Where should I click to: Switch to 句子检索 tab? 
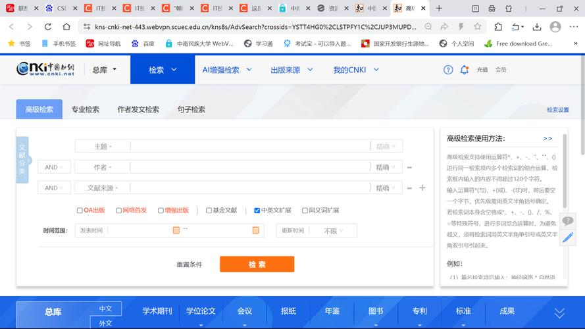click(x=191, y=109)
